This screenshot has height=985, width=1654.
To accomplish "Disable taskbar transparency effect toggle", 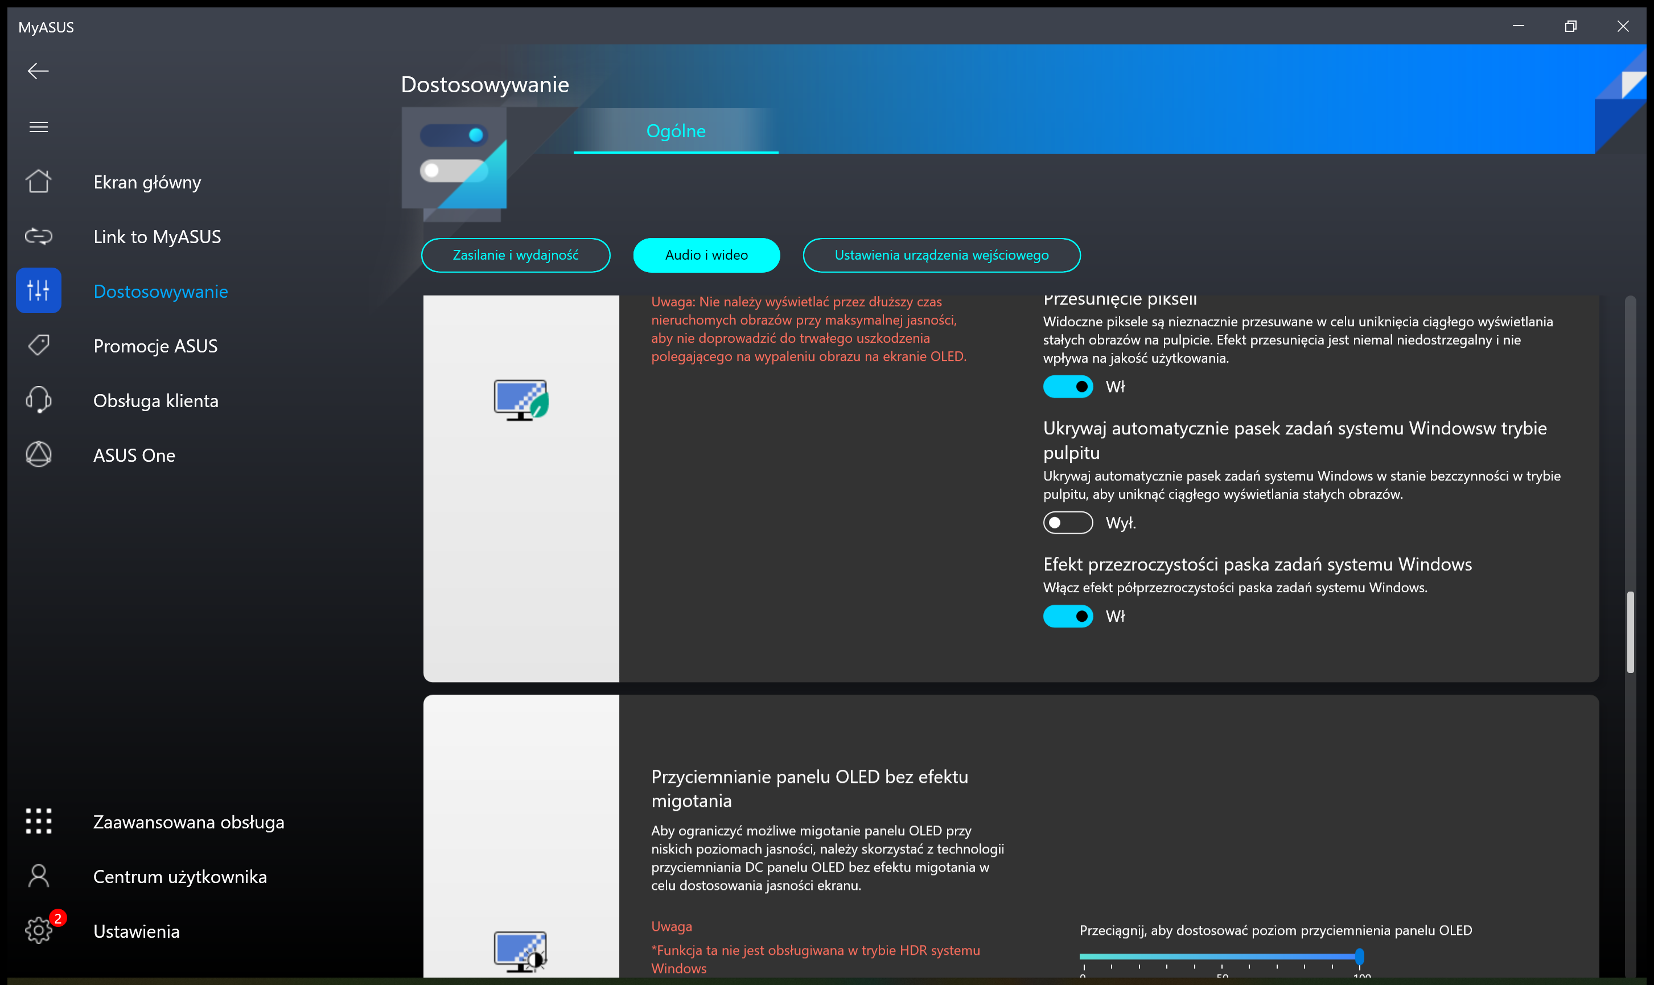I will pos(1068,616).
